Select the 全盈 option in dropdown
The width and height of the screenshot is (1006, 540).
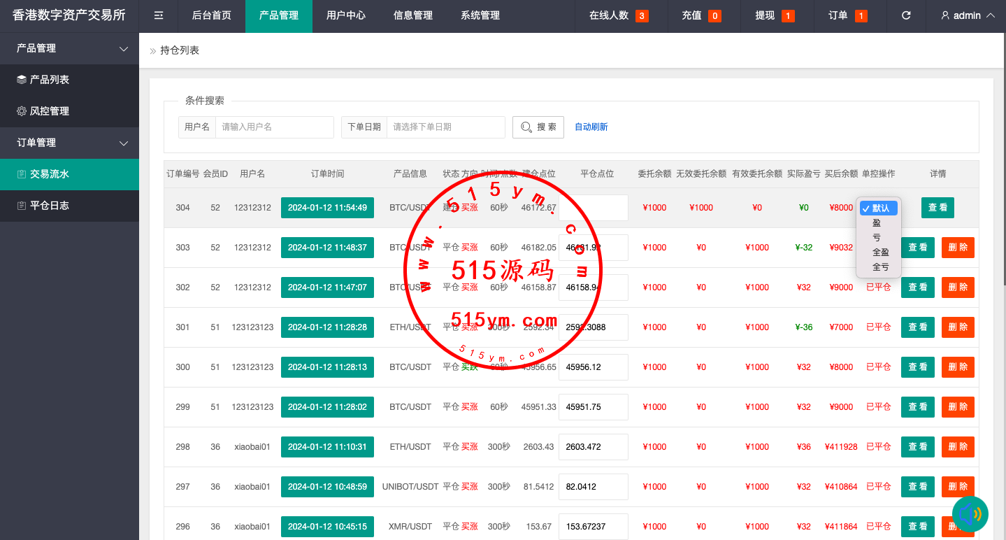tap(880, 252)
